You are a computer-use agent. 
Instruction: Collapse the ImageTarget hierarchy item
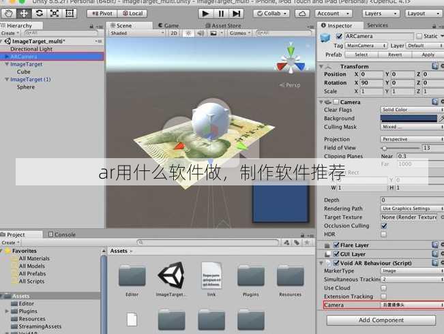click(x=7, y=64)
